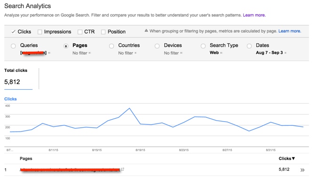Click the Search Analytics heading

[28, 6]
